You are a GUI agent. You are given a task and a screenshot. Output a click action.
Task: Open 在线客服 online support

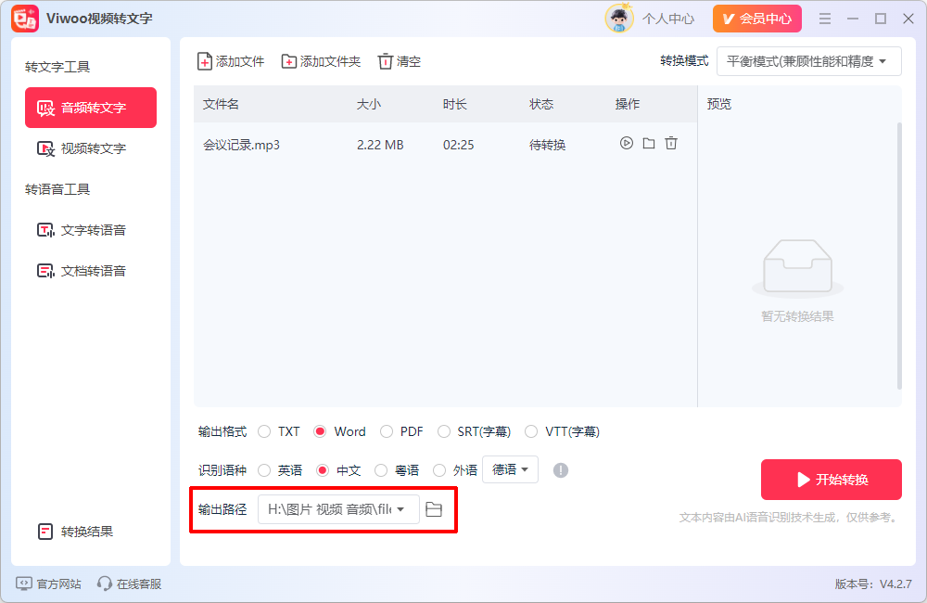(x=130, y=584)
